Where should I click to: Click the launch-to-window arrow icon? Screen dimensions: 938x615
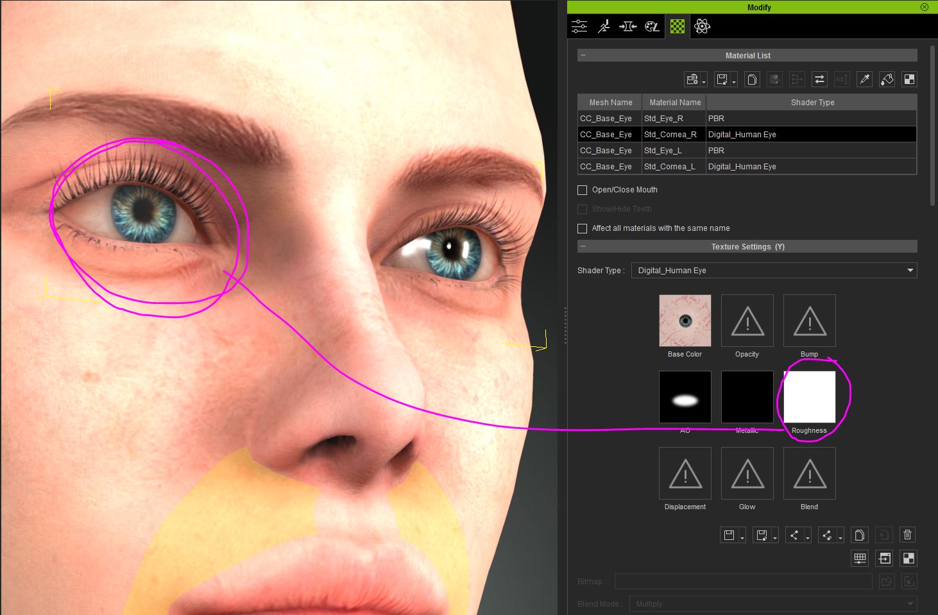tap(884, 558)
